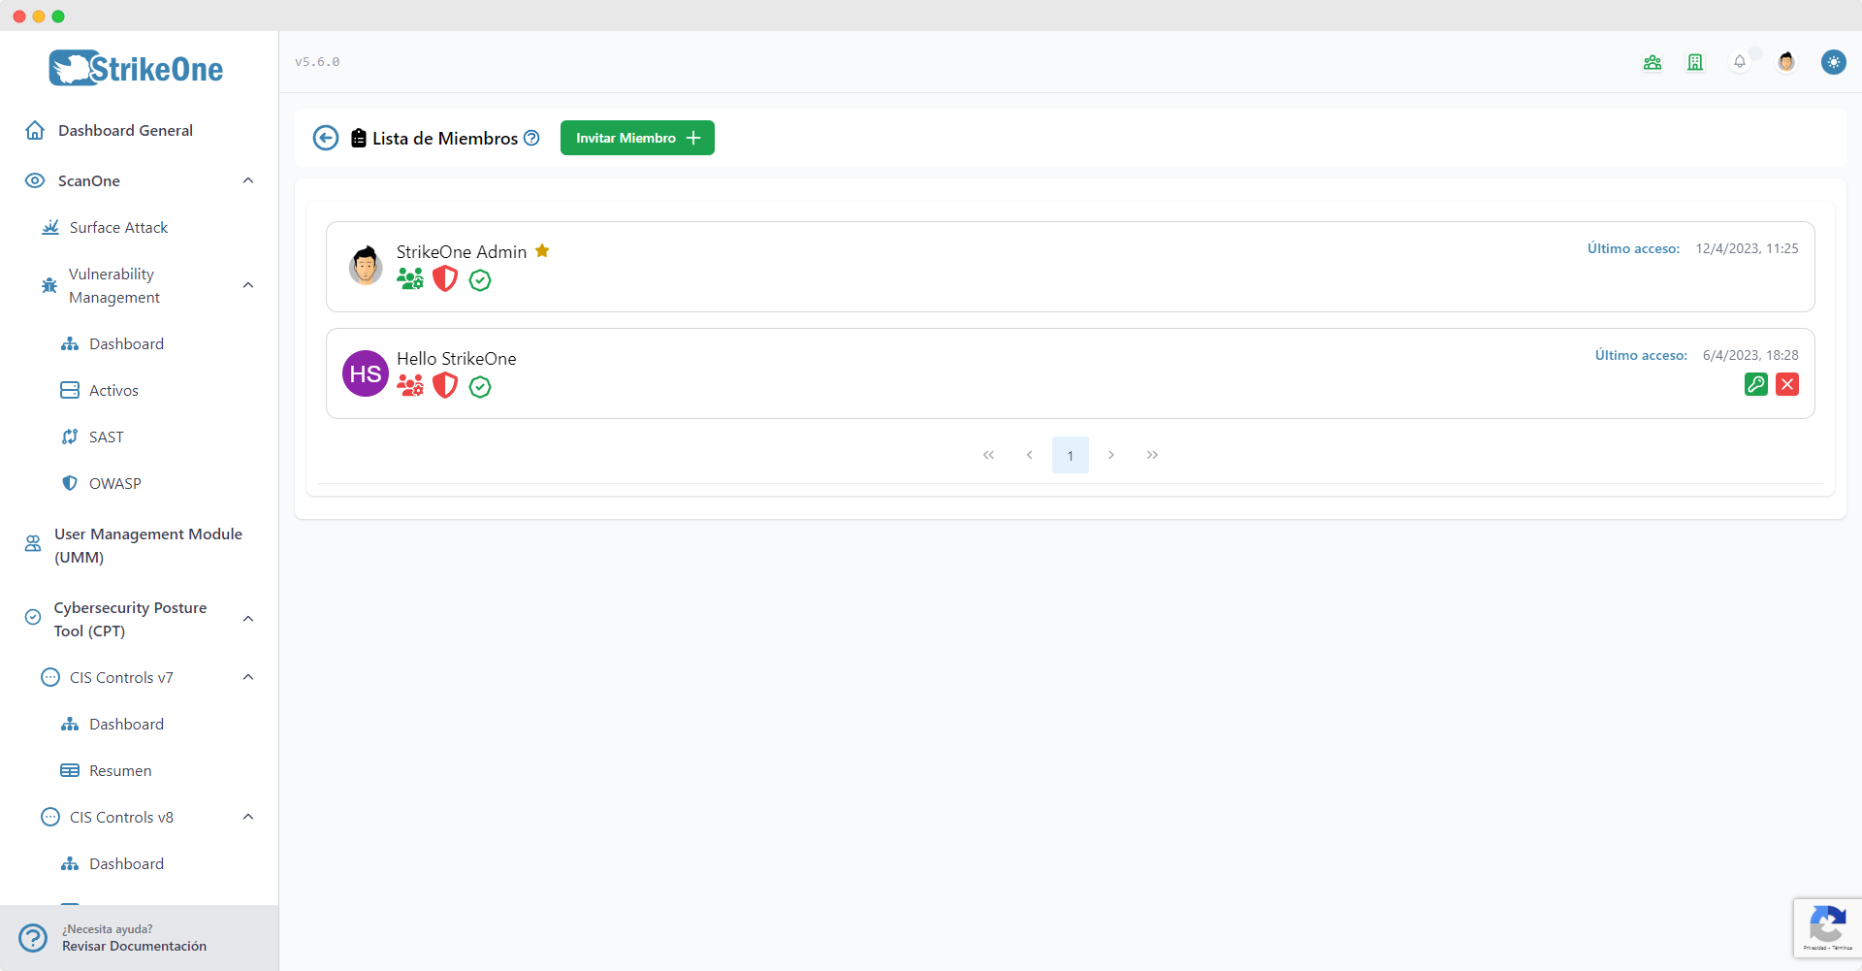Screen dimensions: 1862x971
Task: Collapse the CIS Controls v8 chevron
Action: [248, 817]
